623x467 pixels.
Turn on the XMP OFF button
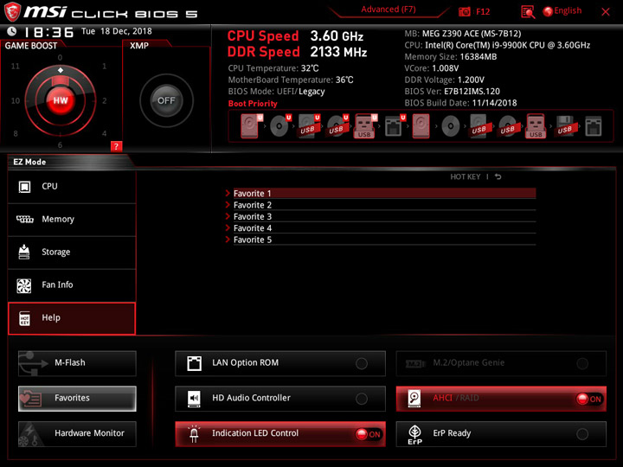coord(166,100)
